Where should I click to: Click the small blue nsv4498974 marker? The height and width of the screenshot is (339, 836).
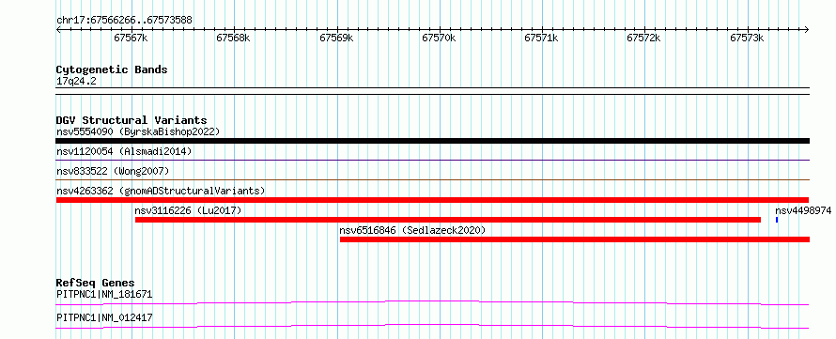[777, 220]
